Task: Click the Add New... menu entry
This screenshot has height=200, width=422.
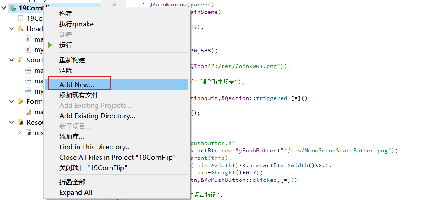Action: tap(116, 84)
